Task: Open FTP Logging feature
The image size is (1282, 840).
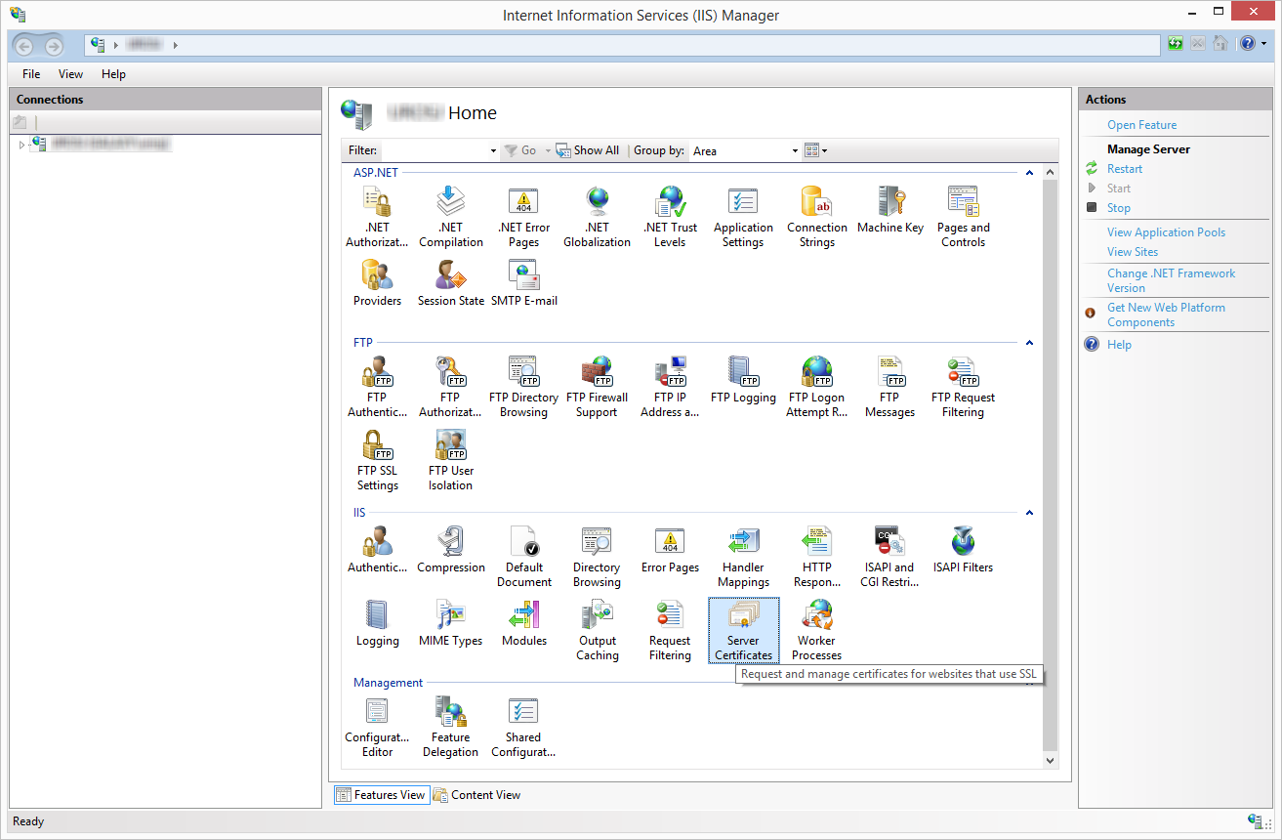Action: click(x=743, y=380)
